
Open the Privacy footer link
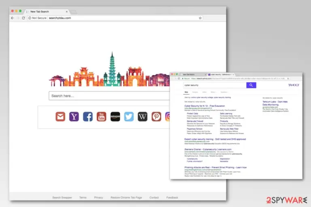[98, 197]
